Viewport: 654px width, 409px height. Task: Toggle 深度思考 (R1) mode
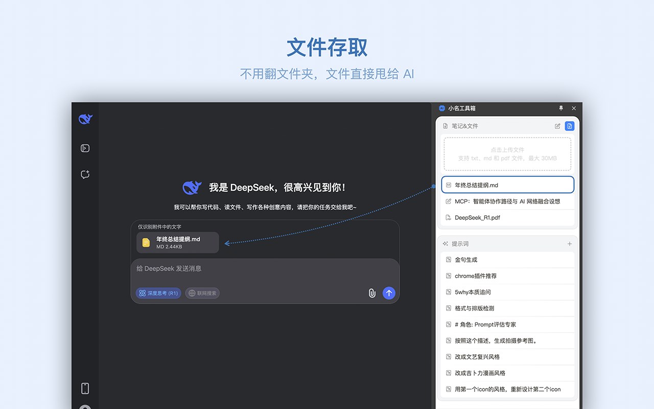158,293
